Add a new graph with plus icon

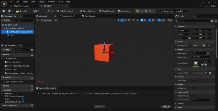32,55
